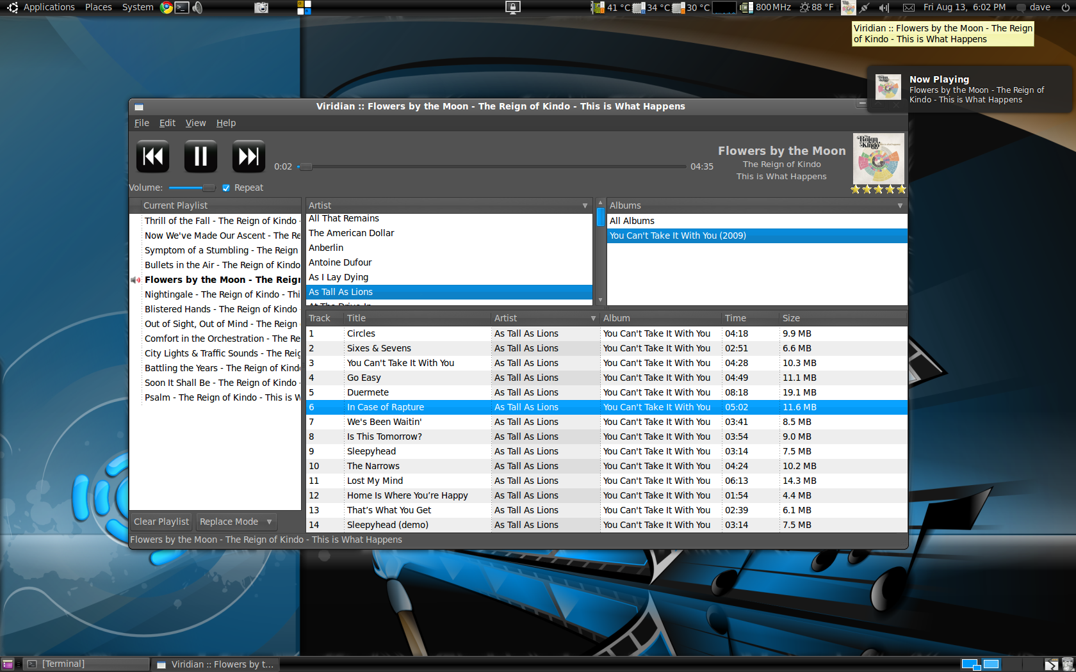Click the song progress seek bar
This screenshot has width=1076, height=672.
pos(491,166)
